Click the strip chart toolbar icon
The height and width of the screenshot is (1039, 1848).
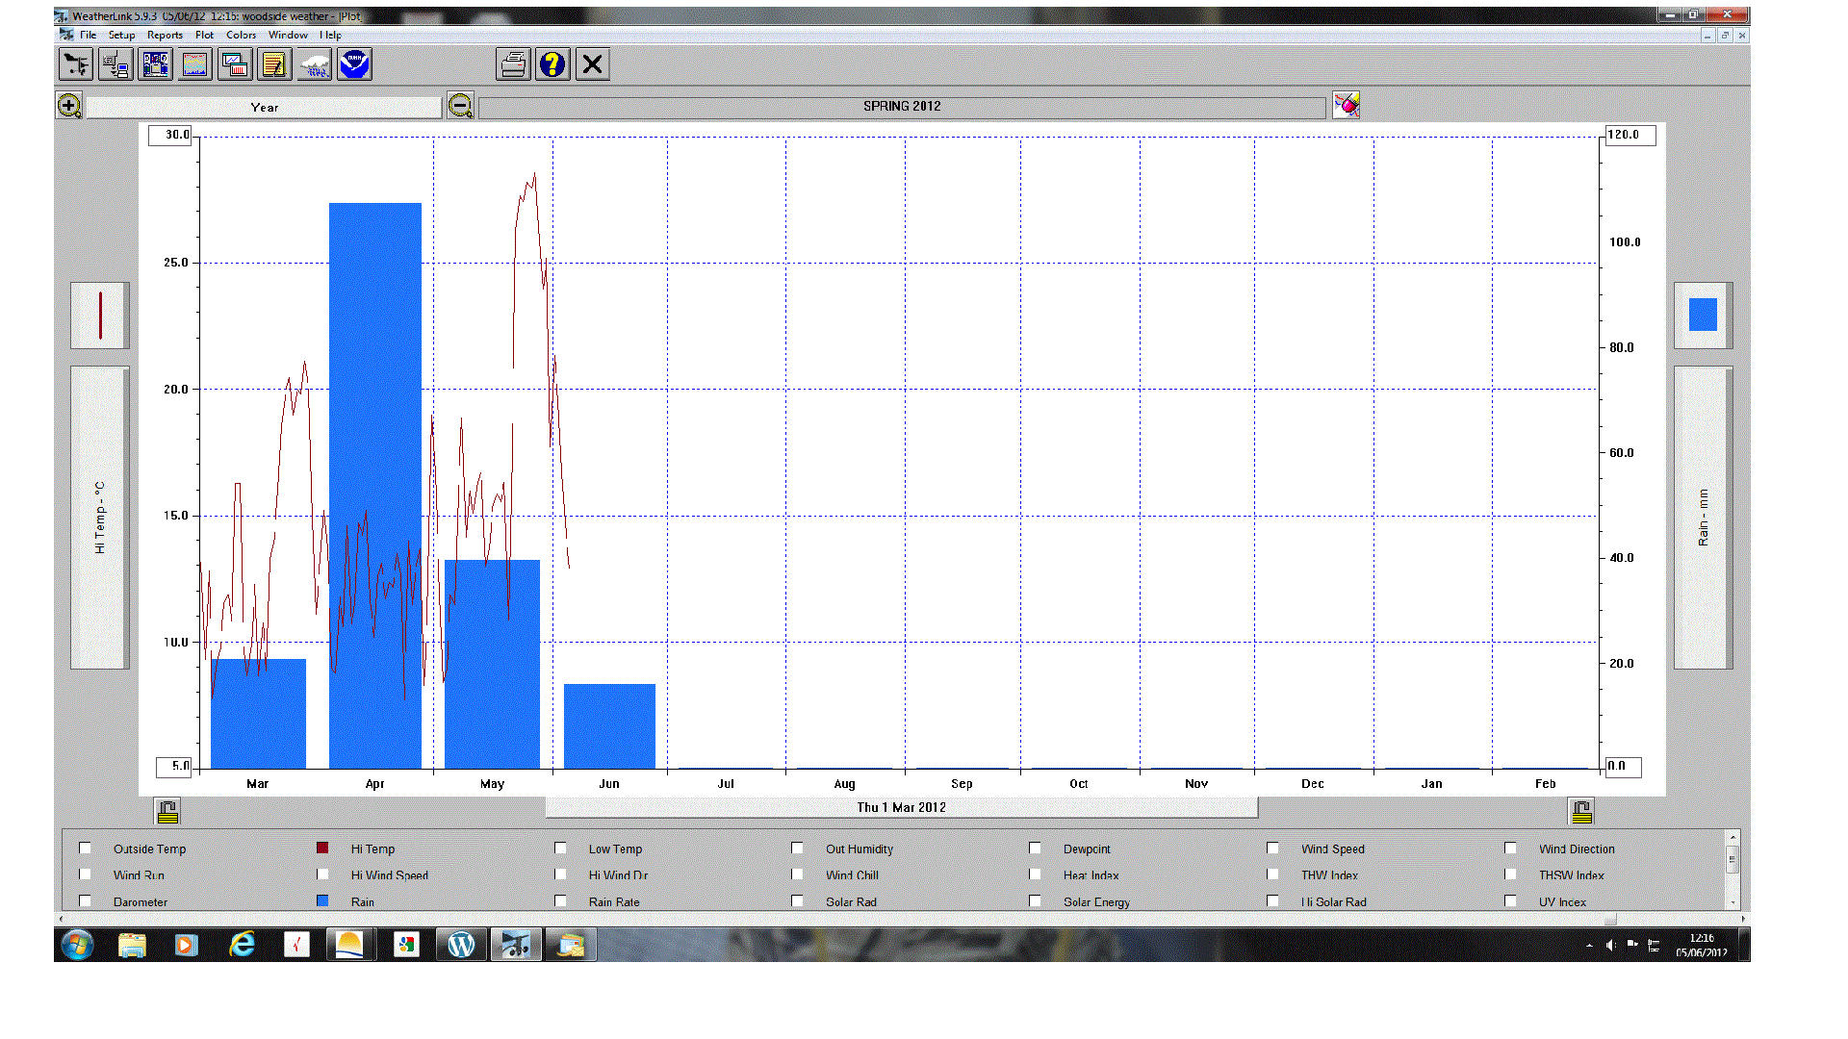click(x=195, y=65)
